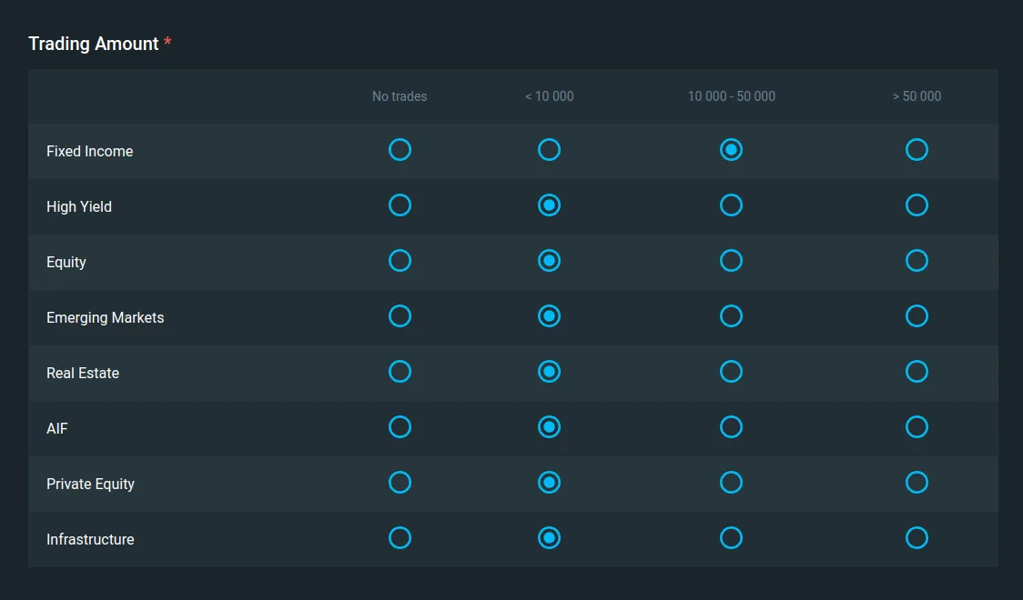Select '10 000 - 50 000' for Emerging Markets
Image resolution: width=1023 pixels, height=600 pixels.
(x=731, y=316)
